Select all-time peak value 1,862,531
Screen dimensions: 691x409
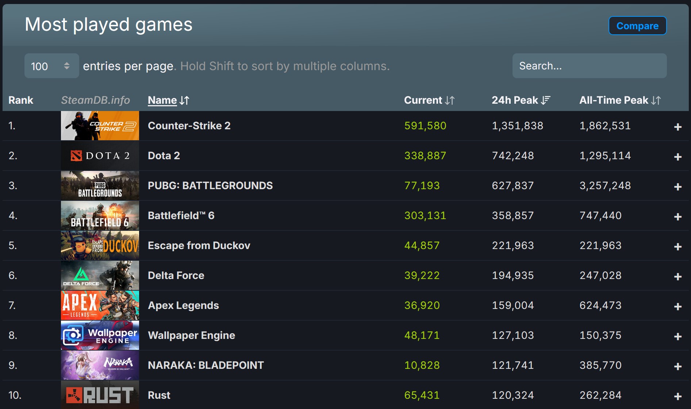click(x=605, y=126)
